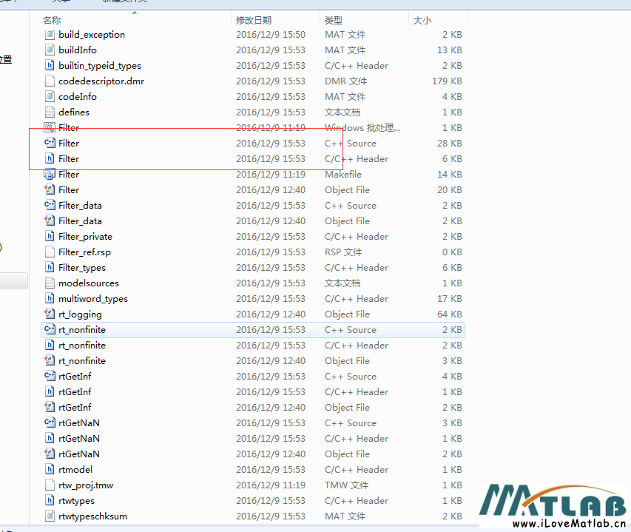Click the RSP 文件 type cell

(x=343, y=252)
